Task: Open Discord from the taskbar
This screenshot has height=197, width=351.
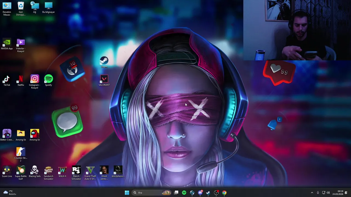Action: pos(200,193)
